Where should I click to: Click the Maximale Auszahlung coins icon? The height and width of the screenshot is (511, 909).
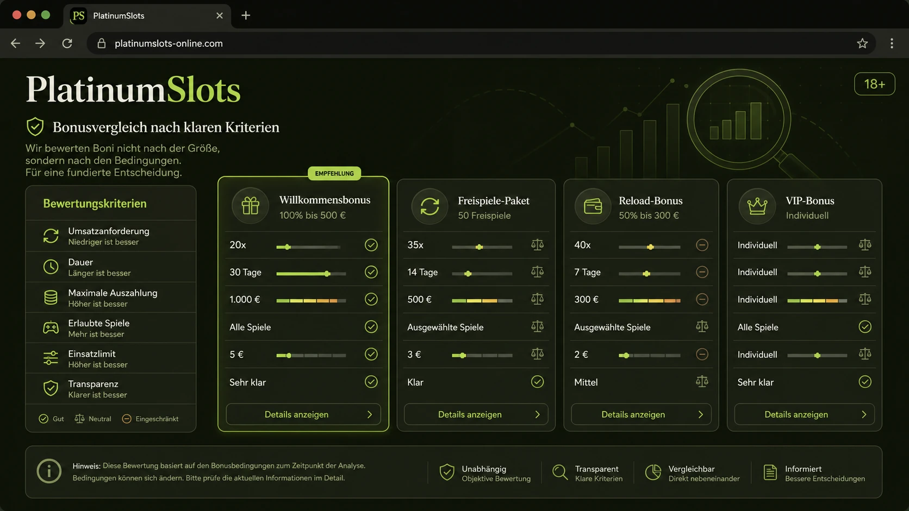coord(51,297)
